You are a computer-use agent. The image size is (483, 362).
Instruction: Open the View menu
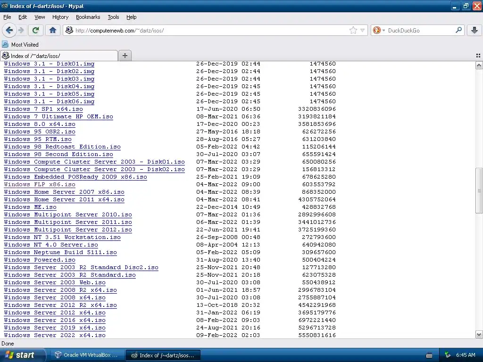tap(40, 17)
